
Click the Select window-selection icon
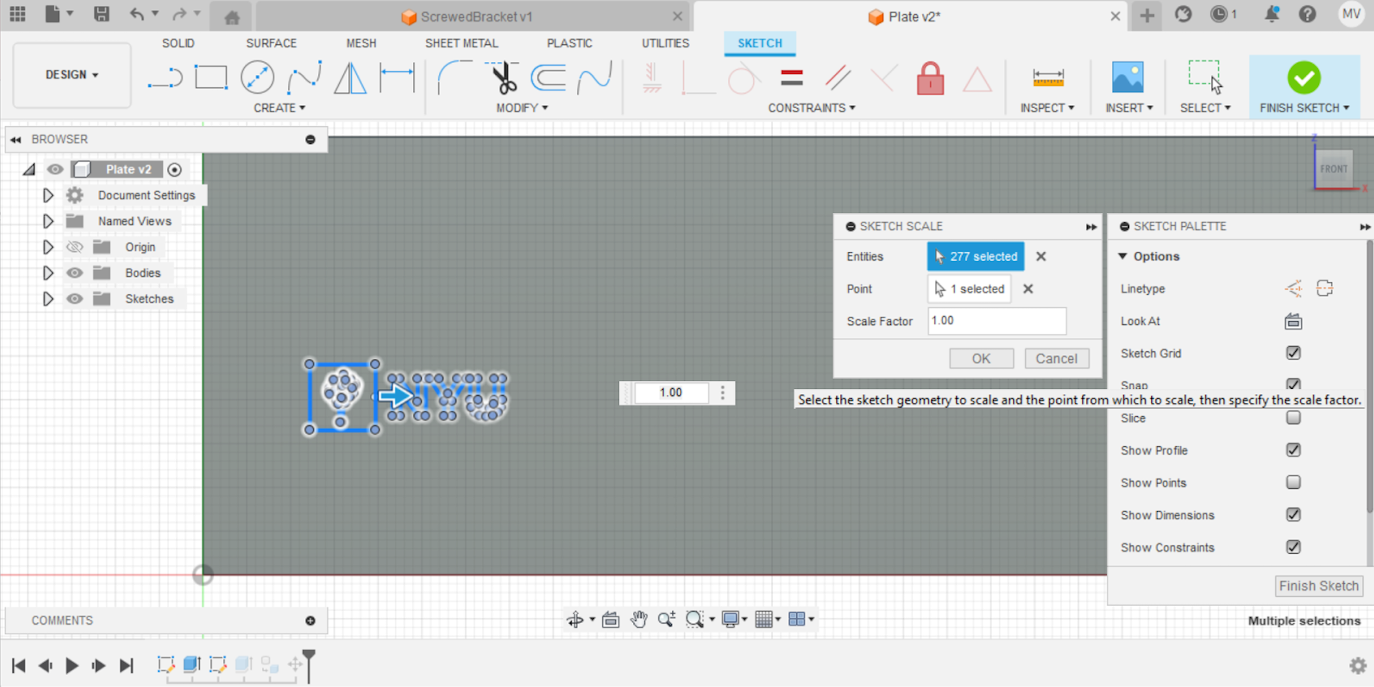[x=1205, y=76]
